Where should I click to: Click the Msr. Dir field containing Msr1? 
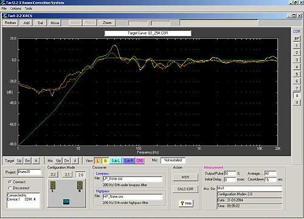coord(249,189)
